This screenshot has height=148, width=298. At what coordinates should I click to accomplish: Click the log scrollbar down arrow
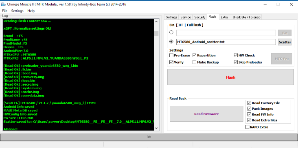tap(156, 128)
